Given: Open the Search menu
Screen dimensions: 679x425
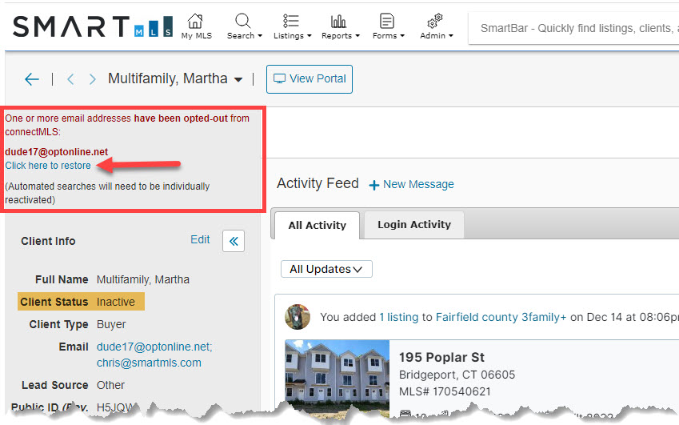Looking at the screenshot, I should [244, 26].
